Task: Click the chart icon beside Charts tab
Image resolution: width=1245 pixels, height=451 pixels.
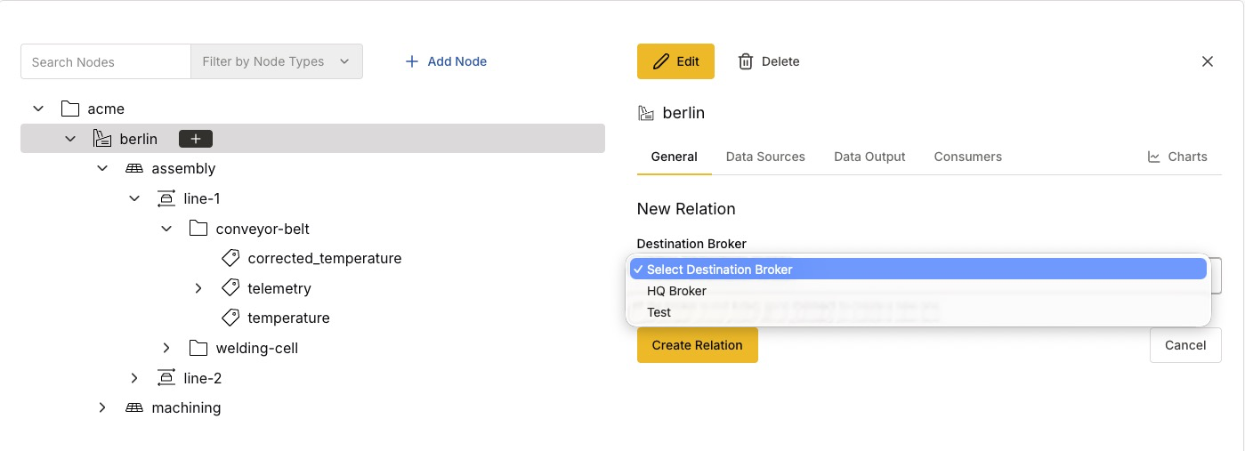Action: pos(1153,157)
